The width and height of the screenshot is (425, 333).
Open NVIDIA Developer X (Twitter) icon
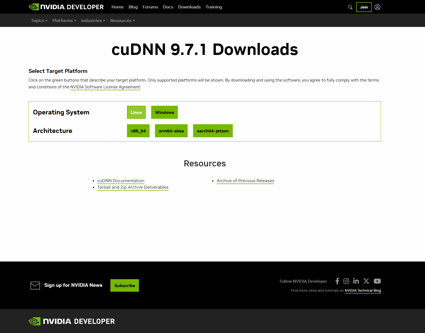tap(366, 281)
